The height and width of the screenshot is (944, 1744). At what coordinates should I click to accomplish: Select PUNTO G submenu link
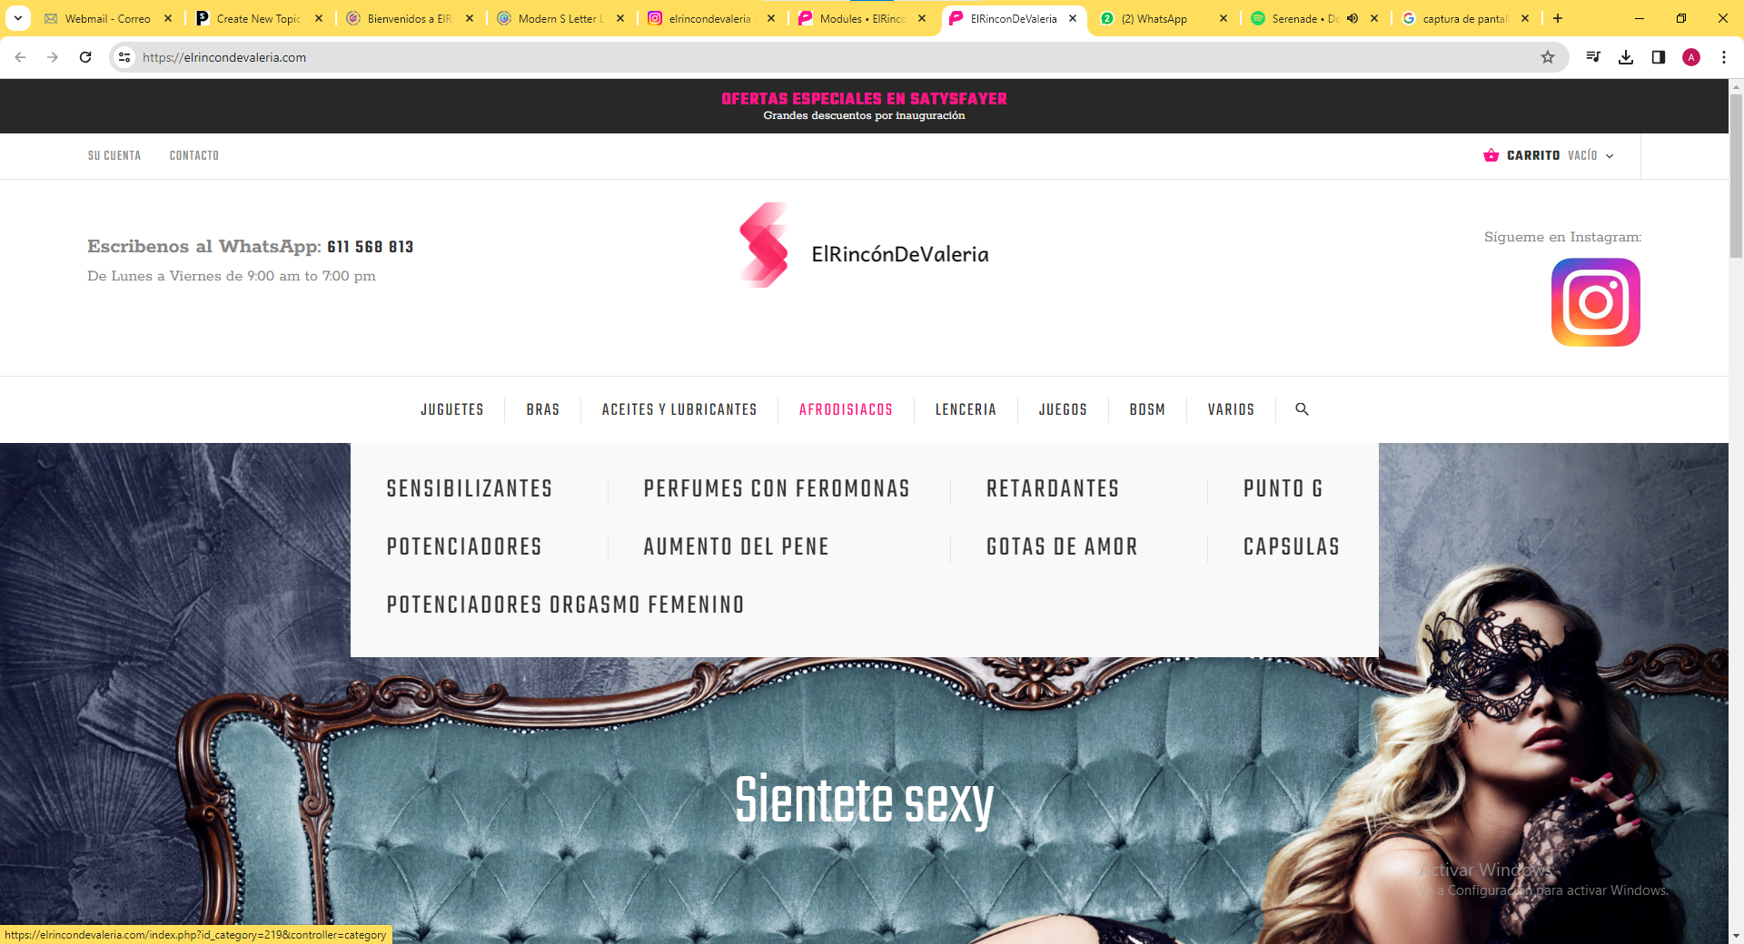pyautogui.click(x=1283, y=488)
